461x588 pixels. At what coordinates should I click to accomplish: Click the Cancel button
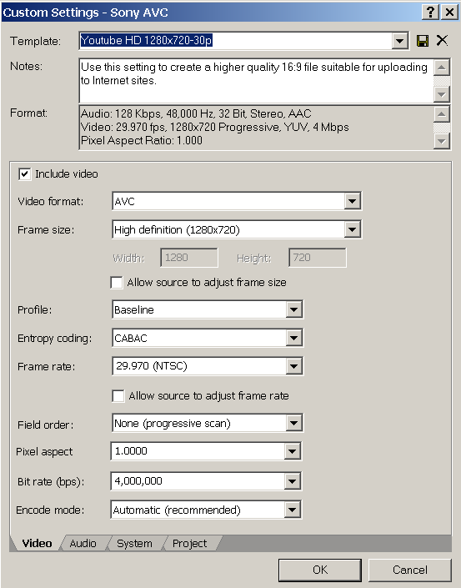(410, 570)
